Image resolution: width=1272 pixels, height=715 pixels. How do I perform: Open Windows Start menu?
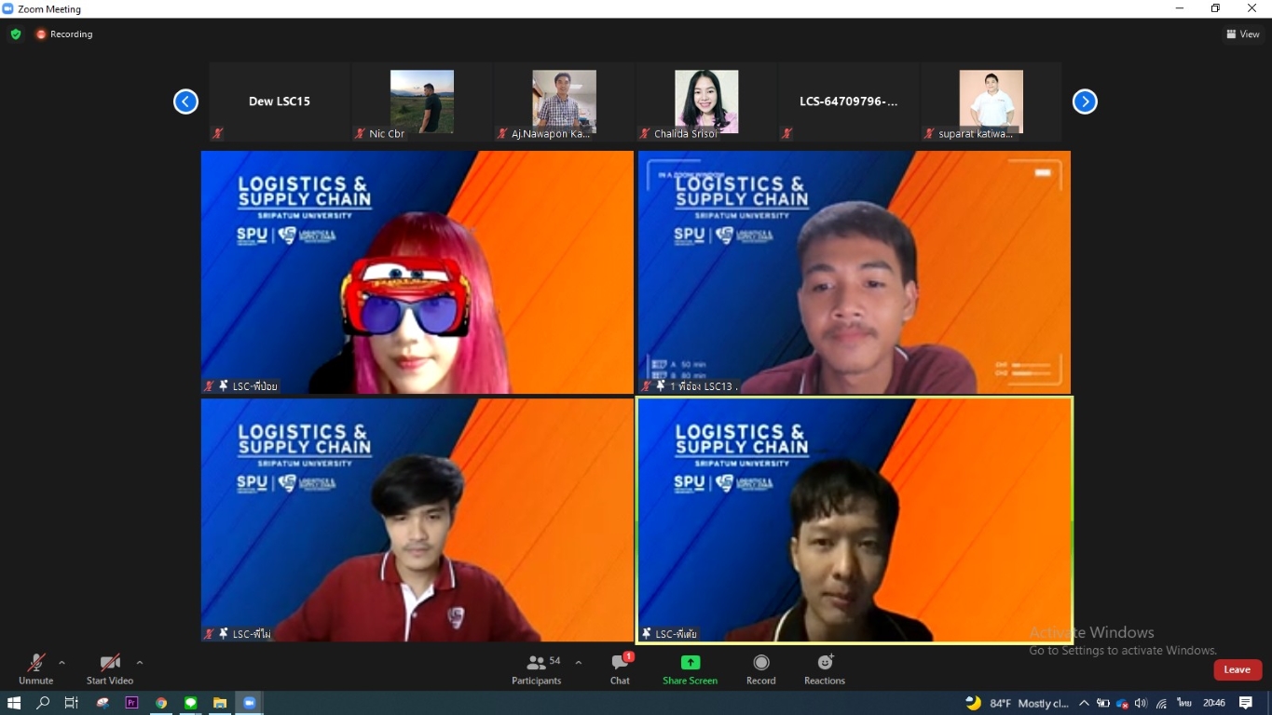14,703
